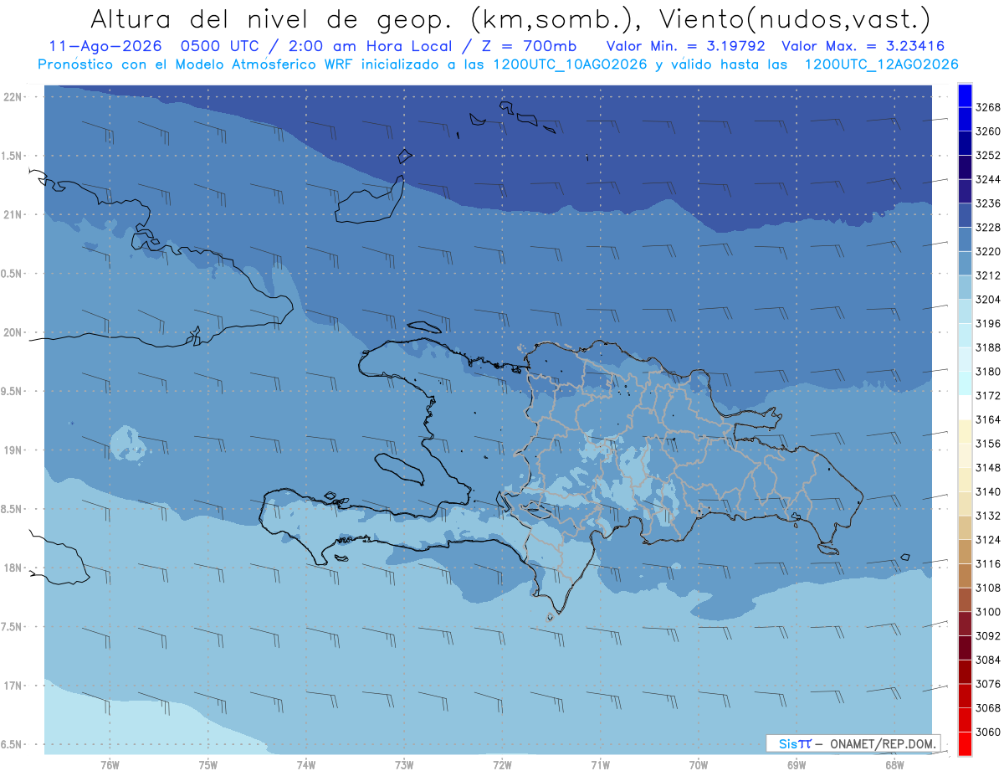Screen dimensions: 1004x776
Task: Pick the colorbar swatch between 3116 and 3124
Action: 965,552
